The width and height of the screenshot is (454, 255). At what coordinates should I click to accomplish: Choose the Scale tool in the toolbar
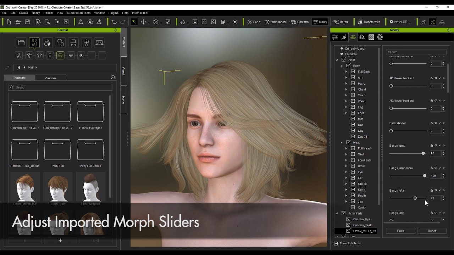click(168, 22)
